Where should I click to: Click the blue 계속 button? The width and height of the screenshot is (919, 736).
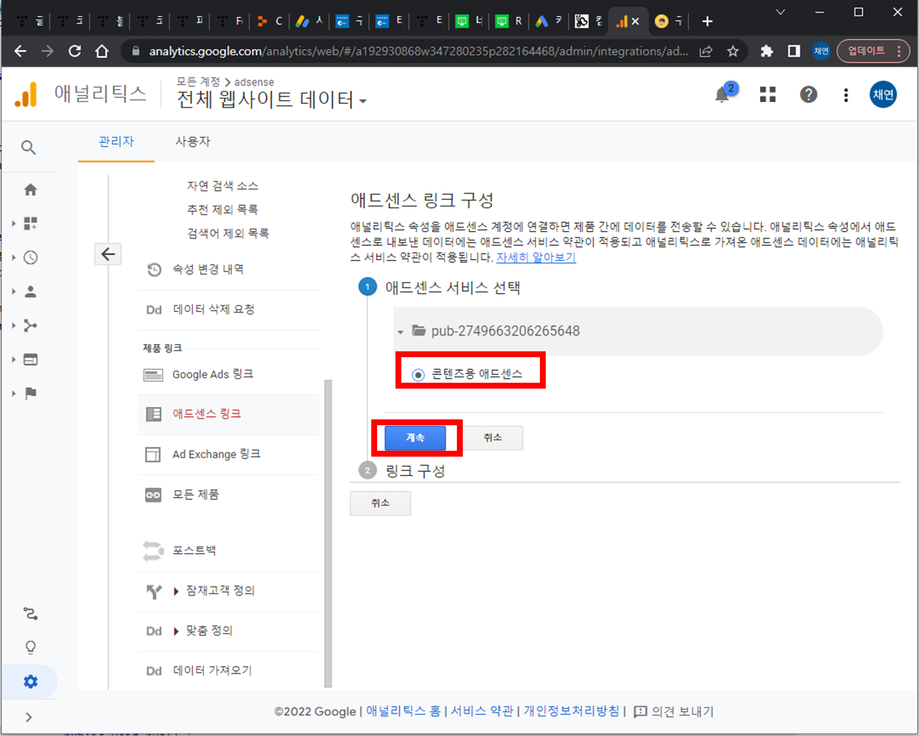point(415,438)
